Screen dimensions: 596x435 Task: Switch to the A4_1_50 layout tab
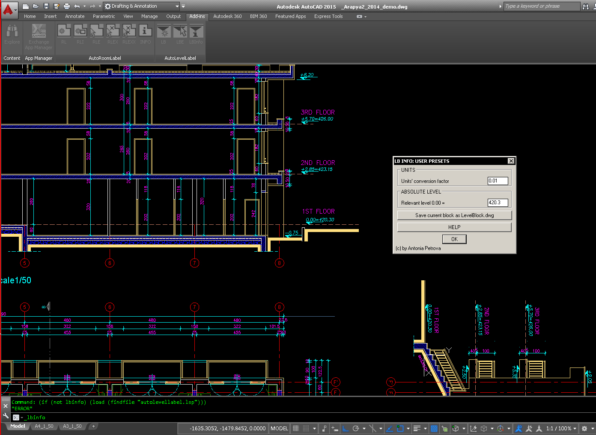click(44, 426)
